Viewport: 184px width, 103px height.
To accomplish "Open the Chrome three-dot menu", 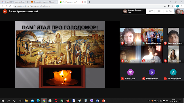I will click(x=181, y=6).
